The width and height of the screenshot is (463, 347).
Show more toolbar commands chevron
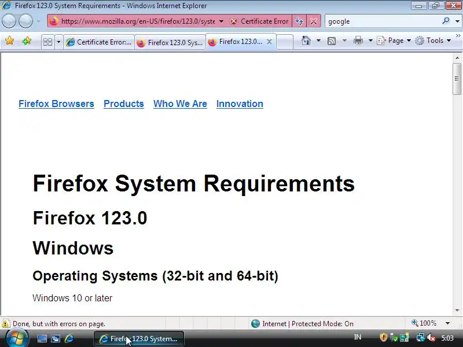tap(458, 35)
